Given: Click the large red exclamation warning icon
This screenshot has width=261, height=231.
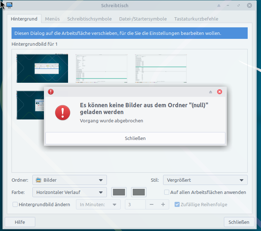Looking at the screenshot, I should 63,113.
